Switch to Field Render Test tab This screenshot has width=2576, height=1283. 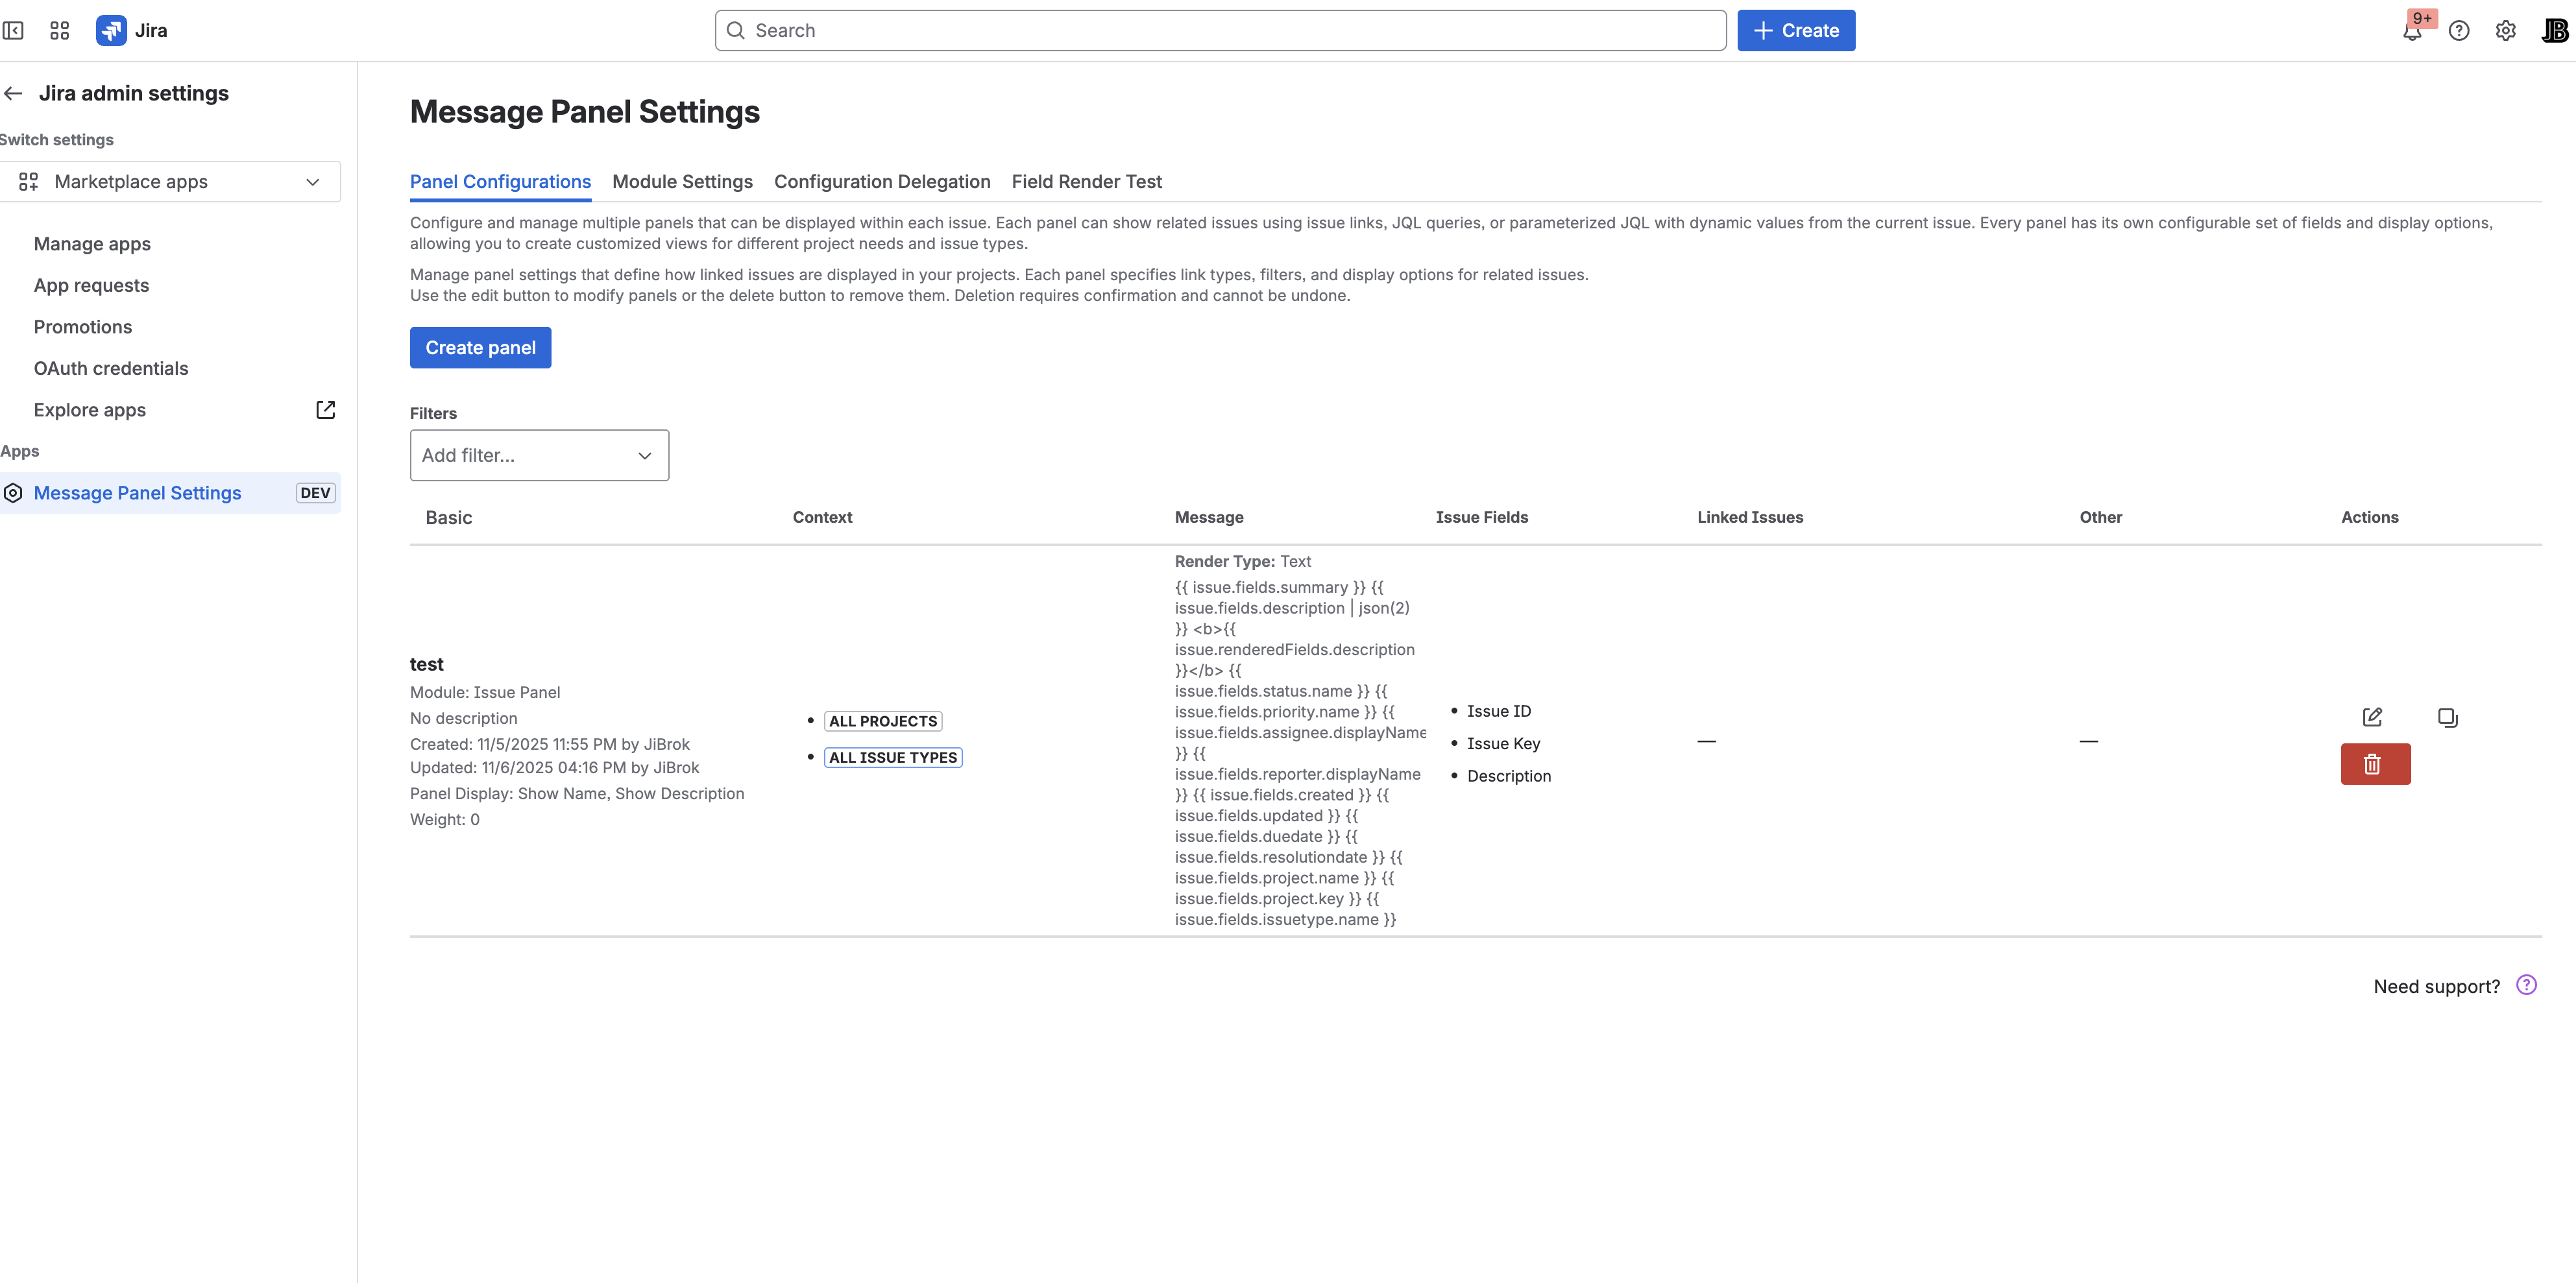[1087, 181]
